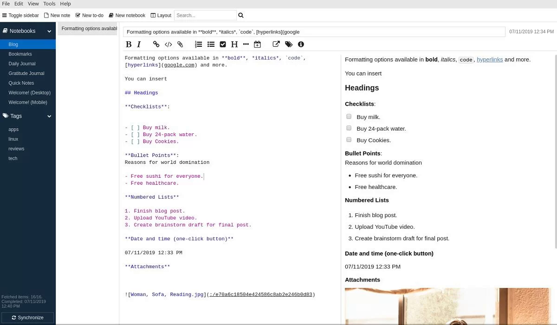Viewport: 557px width, 325px height.
Task: Insert the current date and time
Action: [x=258, y=44]
